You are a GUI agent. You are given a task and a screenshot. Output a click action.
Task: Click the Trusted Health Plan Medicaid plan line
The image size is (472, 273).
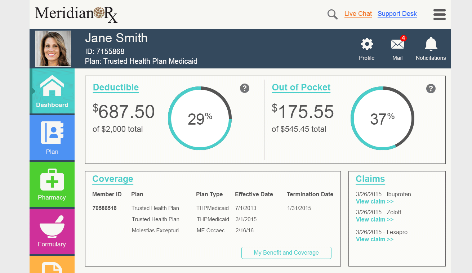pos(141,61)
